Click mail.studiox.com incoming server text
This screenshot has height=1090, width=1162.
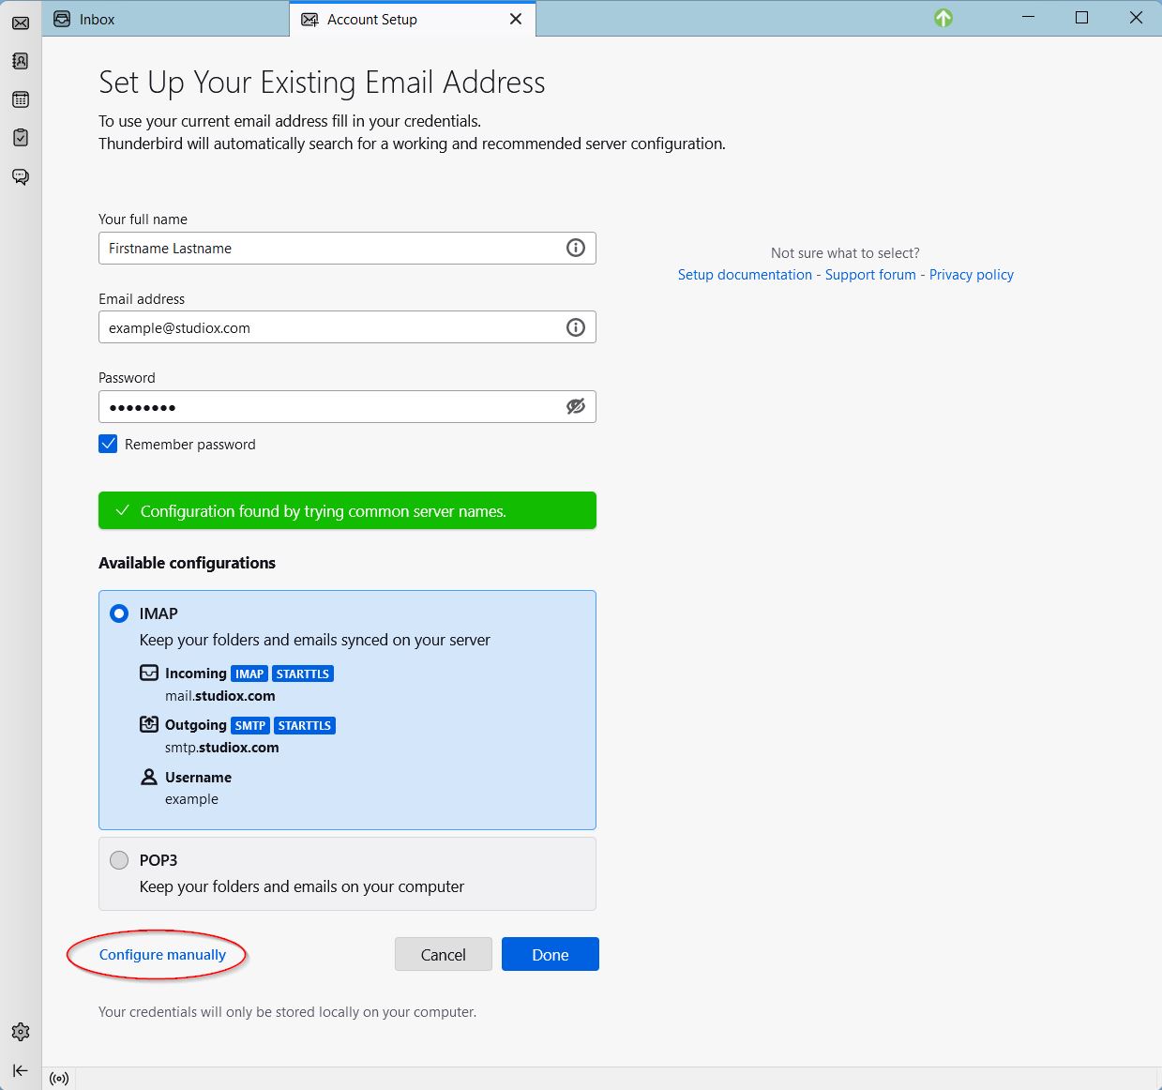tap(220, 696)
